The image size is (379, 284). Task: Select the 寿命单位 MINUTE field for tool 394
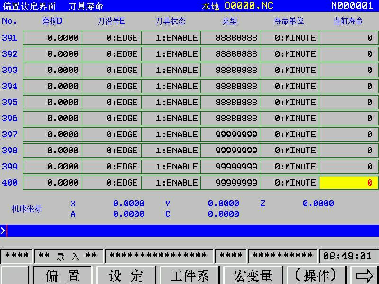click(x=289, y=86)
